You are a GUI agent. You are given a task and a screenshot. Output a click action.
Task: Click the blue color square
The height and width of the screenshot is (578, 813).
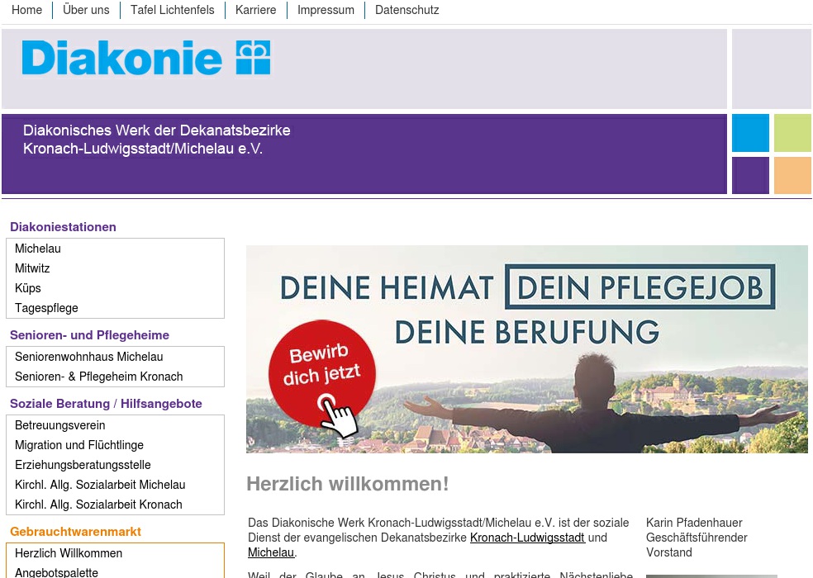[750, 133]
